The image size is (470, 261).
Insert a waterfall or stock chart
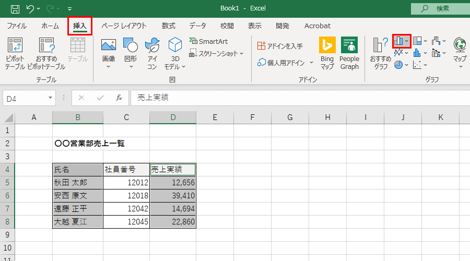(x=439, y=41)
